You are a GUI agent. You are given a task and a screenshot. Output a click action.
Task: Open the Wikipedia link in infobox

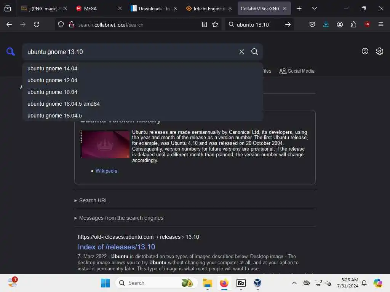point(106,171)
